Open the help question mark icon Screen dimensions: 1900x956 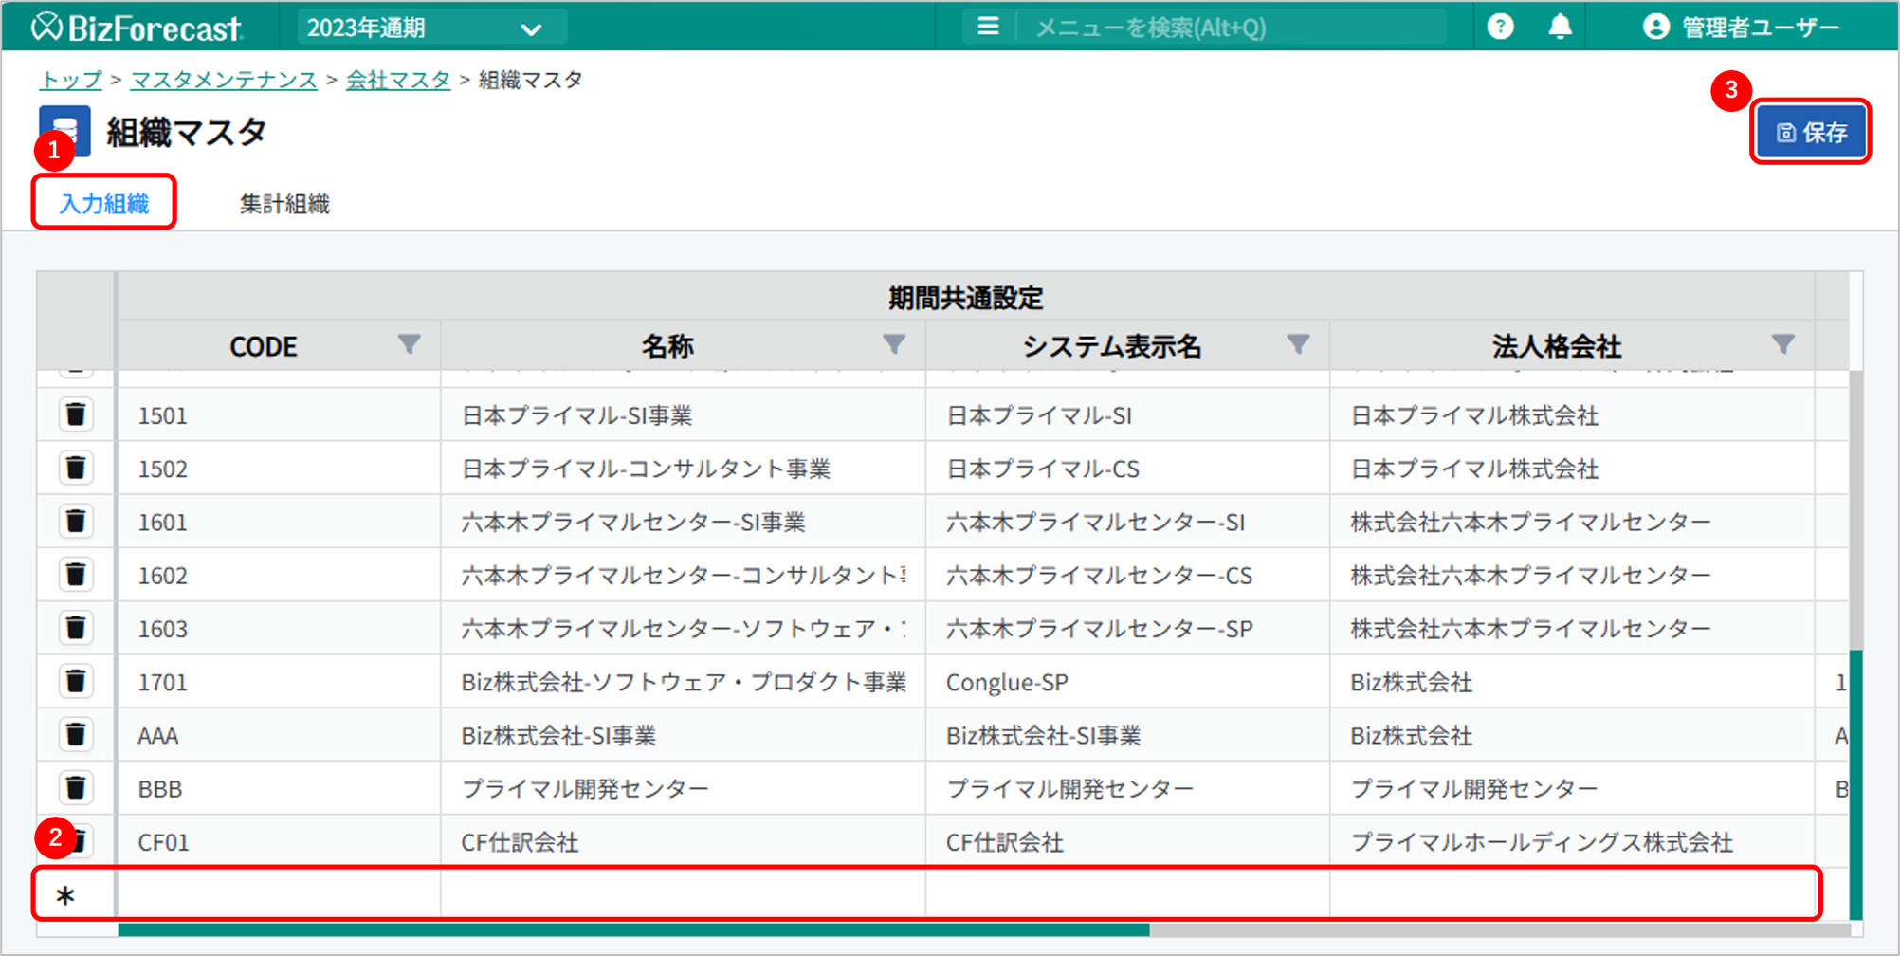[1500, 27]
